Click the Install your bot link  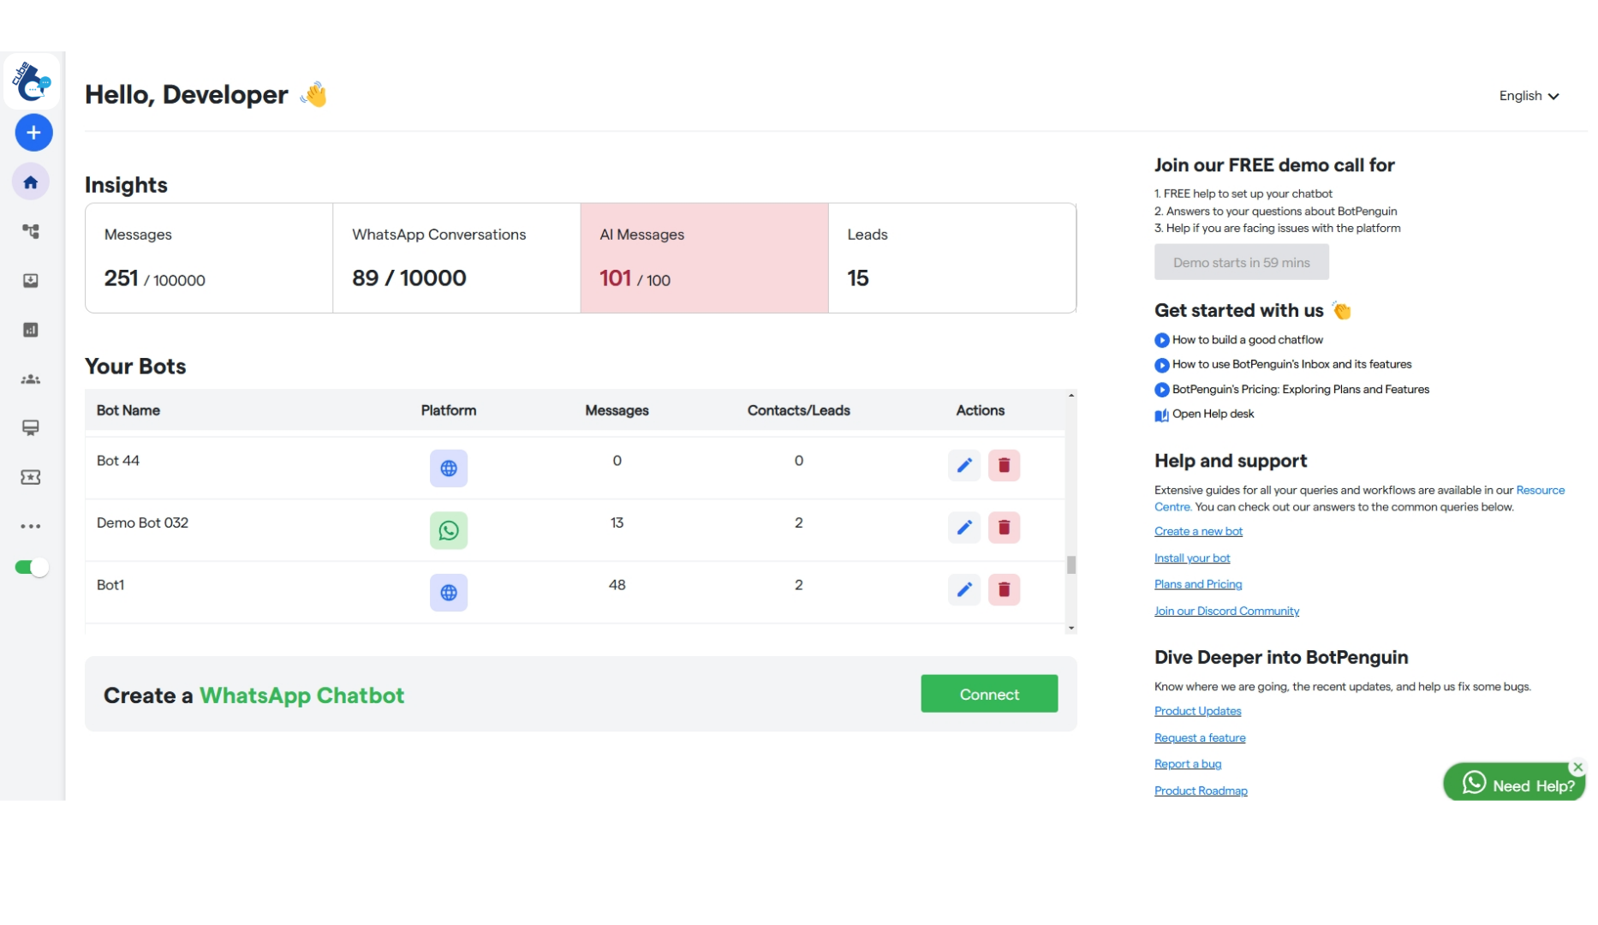1192,558
